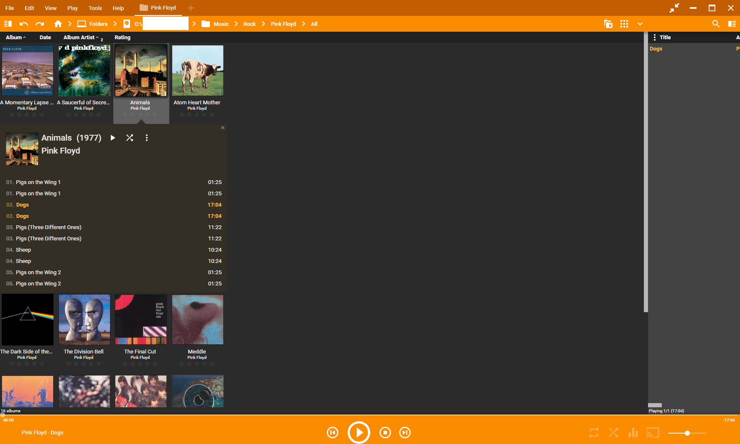Click the Folders computer icon in breadcrumb
The height and width of the screenshot is (444, 740).
coord(82,24)
